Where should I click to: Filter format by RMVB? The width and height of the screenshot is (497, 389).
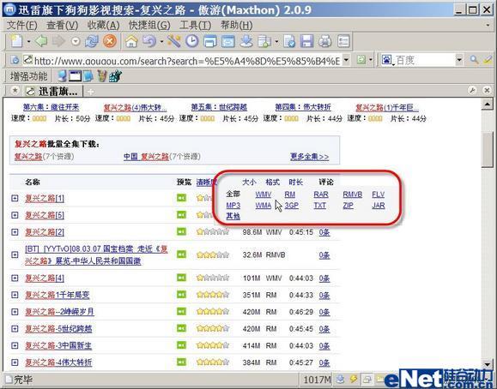pyautogui.click(x=353, y=194)
